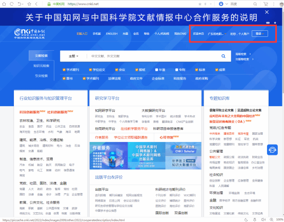Image resolution: width=284 pixels, height=222 pixels.
Task: Uncheck the 学术期刊 checkbox
Action: (x=64, y=70)
